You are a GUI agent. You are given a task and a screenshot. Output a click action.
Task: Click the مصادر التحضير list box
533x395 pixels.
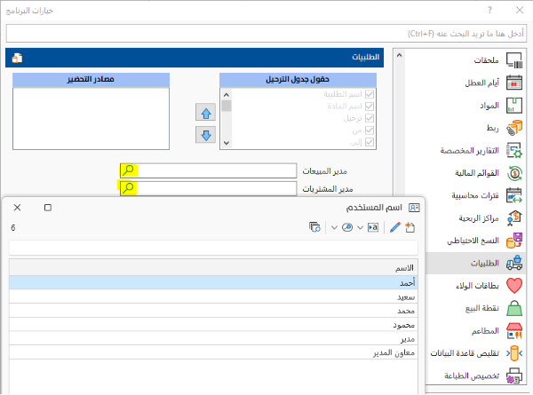pyautogui.click(x=91, y=119)
